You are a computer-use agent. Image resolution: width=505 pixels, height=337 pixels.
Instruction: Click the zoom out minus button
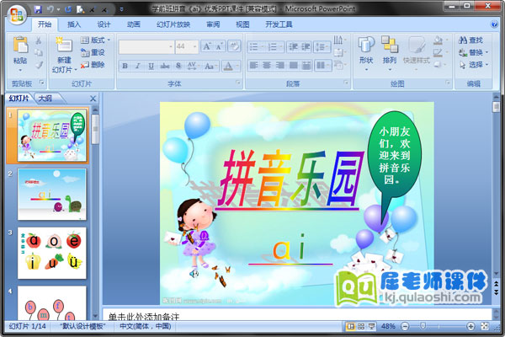click(405, 326)
